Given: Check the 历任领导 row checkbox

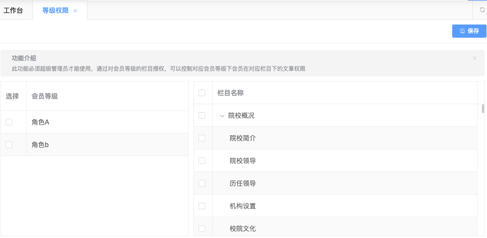Looking at the screenshot, I should [x=202, y=183].
